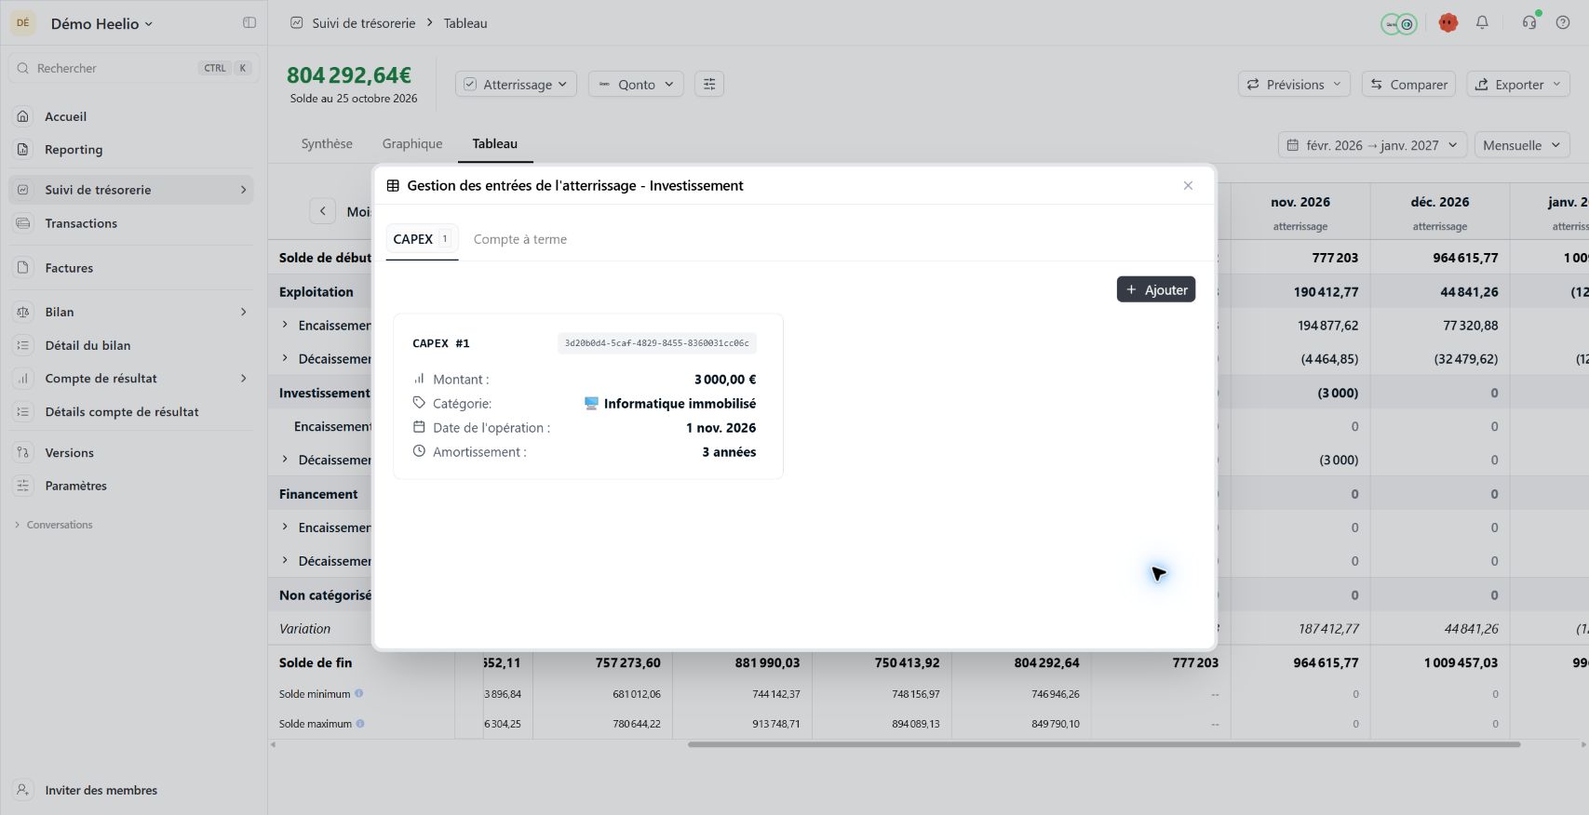The height and width of the screenshot is (815, 1589).
Task: Open Transactions in the sidebar
Action: click(130, 223)
